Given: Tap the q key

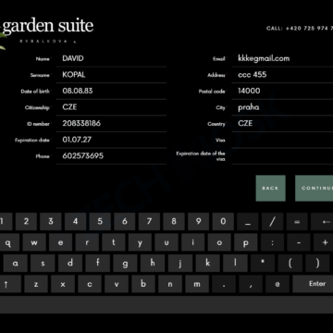Looking at the screenshot, I should (8, 242).
